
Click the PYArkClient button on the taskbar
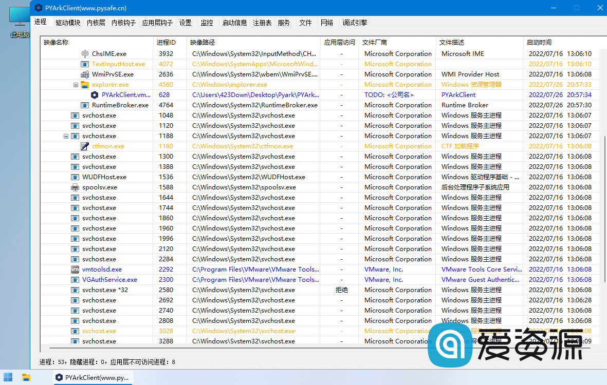click(93, 377)
